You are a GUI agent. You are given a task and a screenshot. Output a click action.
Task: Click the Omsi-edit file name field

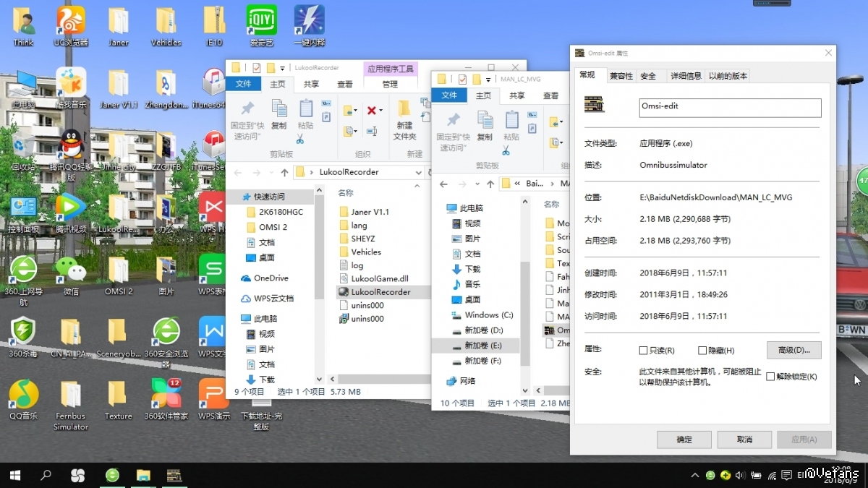(730, 107)
